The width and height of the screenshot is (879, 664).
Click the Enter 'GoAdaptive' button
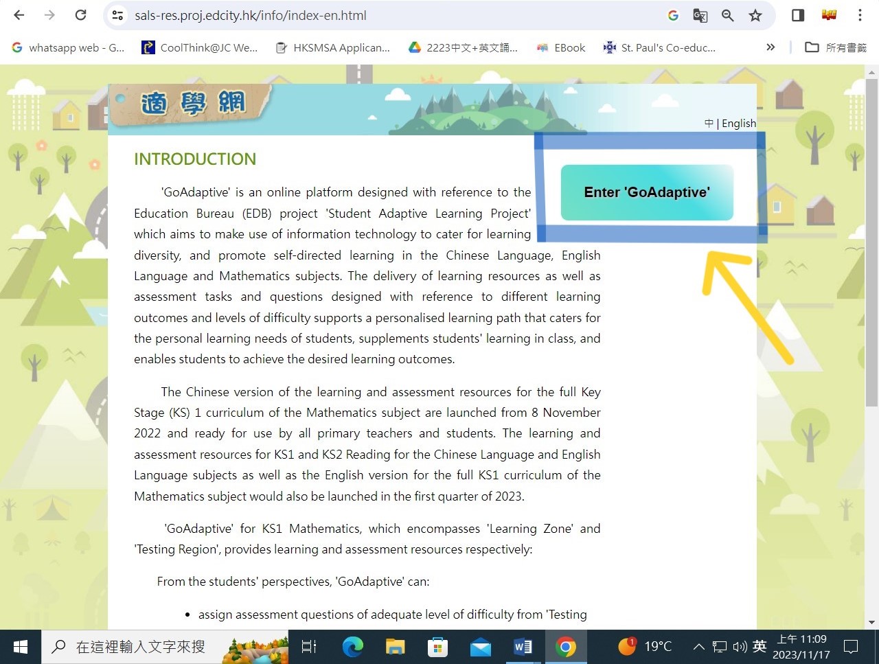coord(647,192)
